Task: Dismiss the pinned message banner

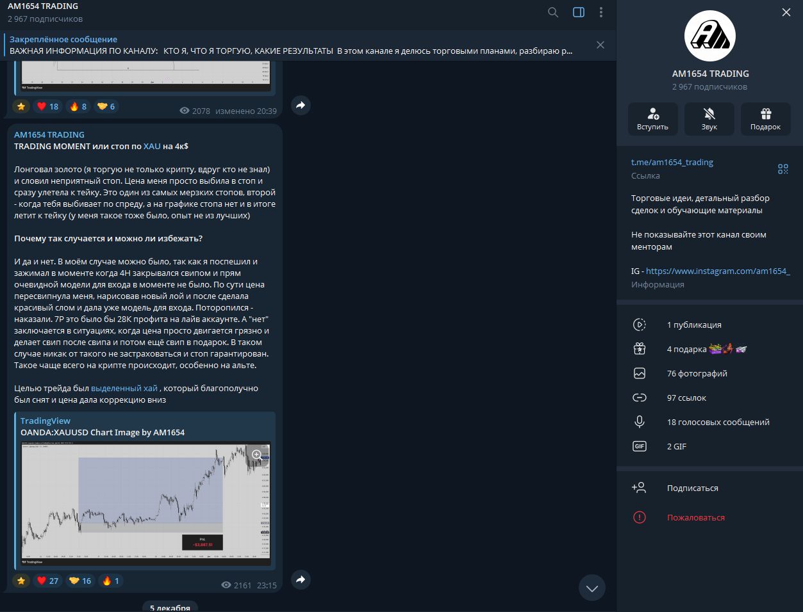Action: point(600,45)
